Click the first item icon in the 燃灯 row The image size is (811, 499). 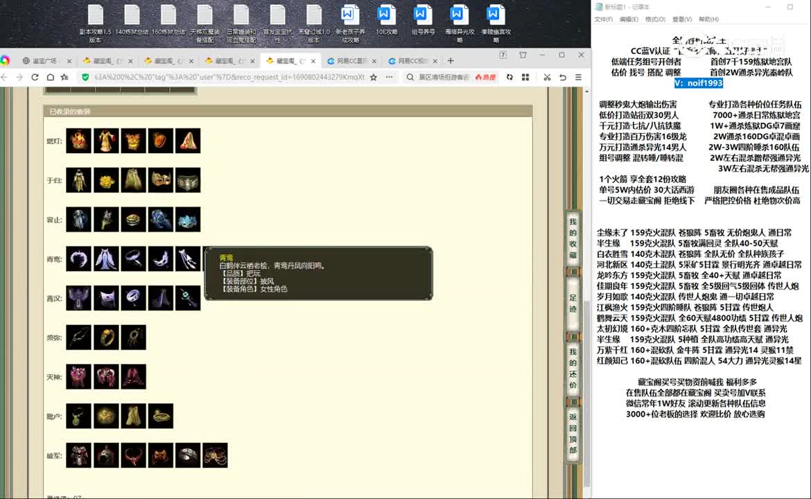(x=78, y=141)
